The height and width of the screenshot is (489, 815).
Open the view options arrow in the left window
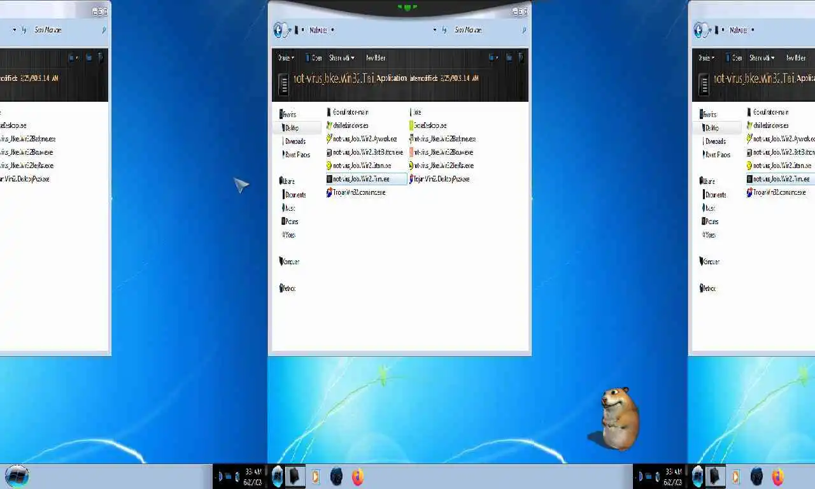78,58
